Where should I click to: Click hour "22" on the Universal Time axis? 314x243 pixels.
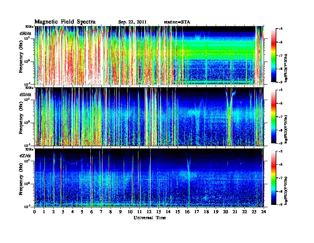tap(245, 212)
